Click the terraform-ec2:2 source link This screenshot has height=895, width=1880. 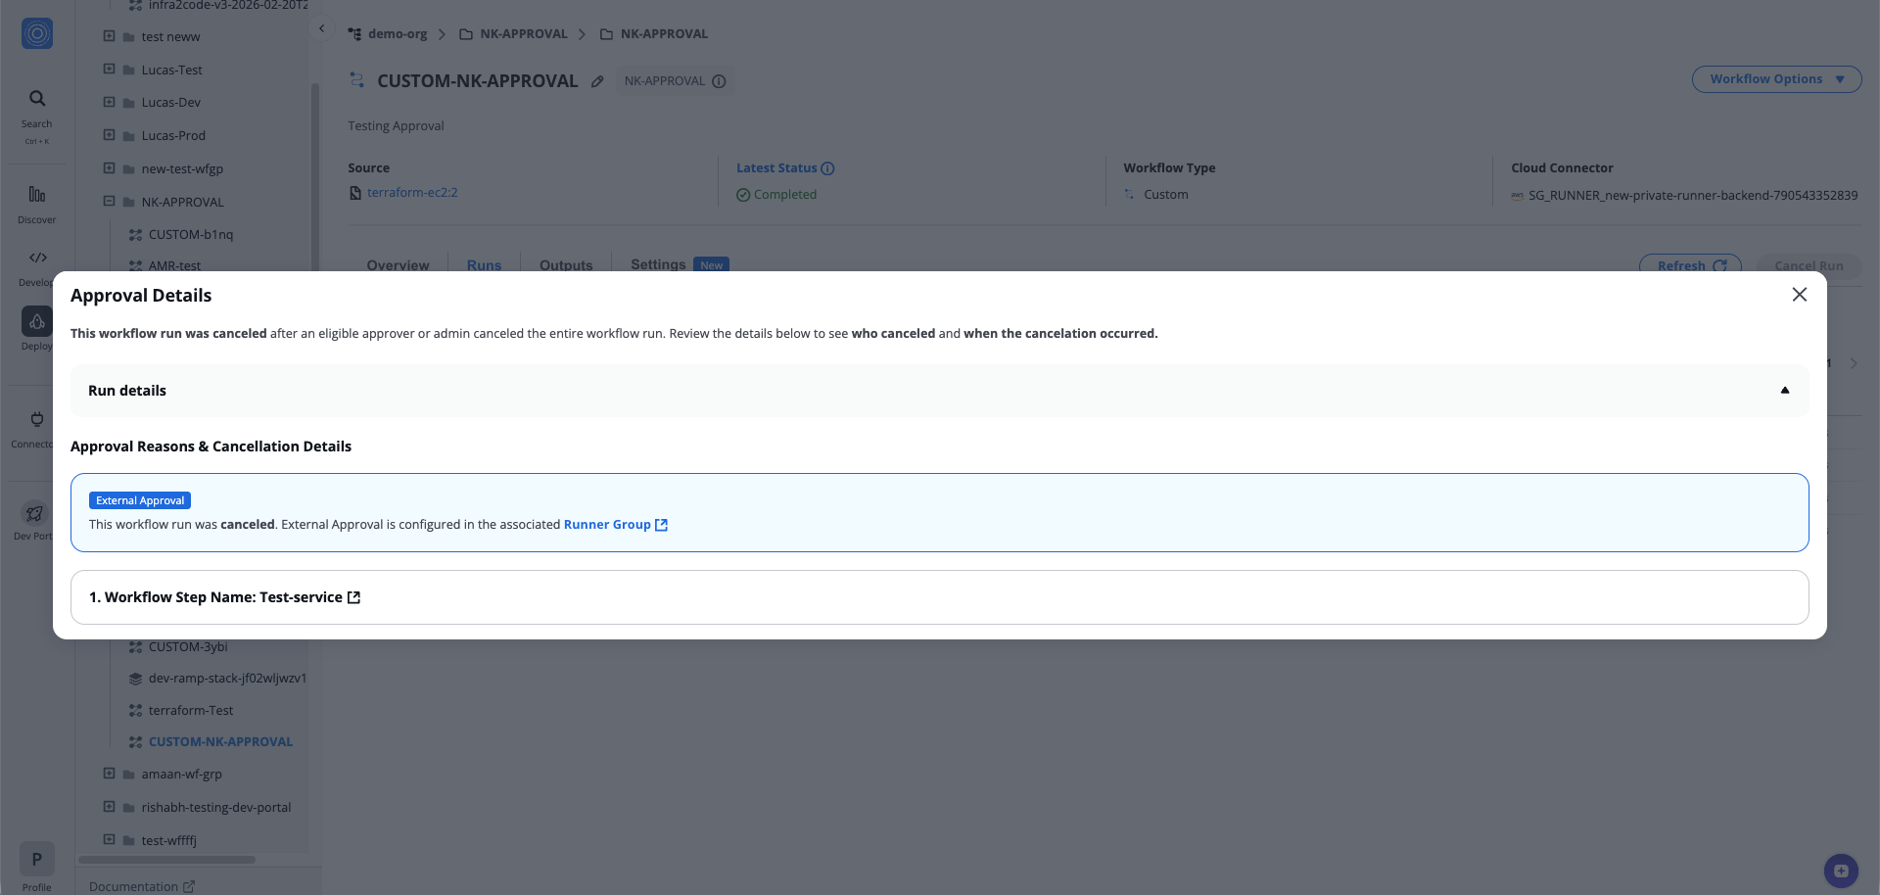pos(412,192)
